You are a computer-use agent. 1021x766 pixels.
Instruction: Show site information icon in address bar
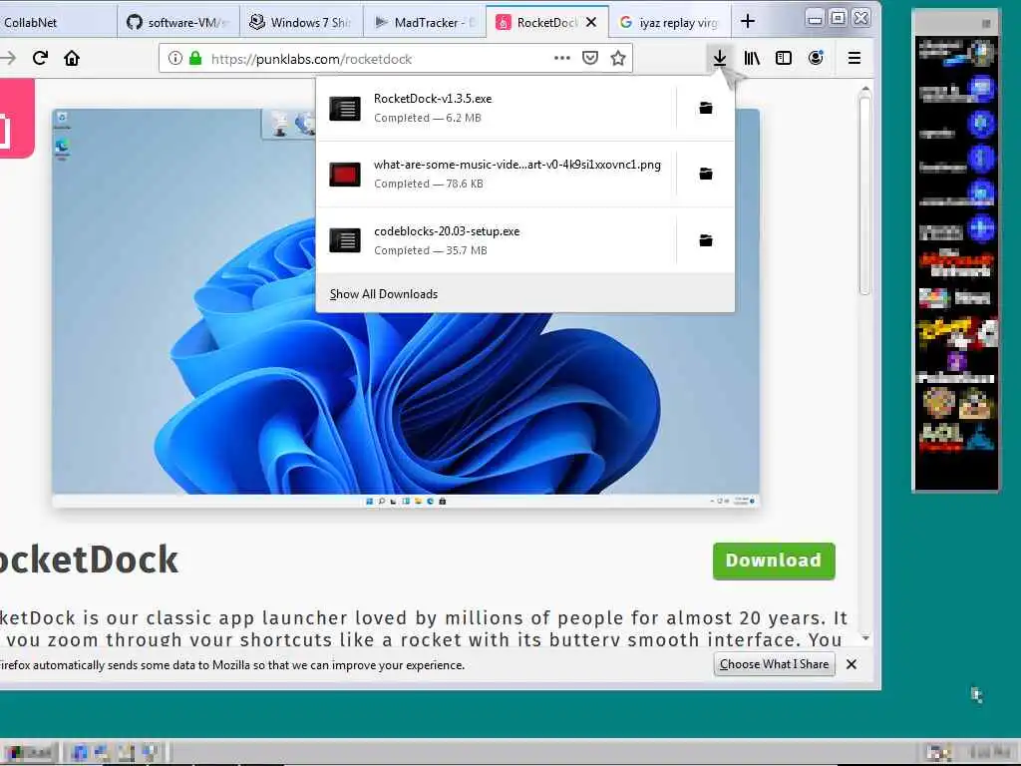pos(175,59)
